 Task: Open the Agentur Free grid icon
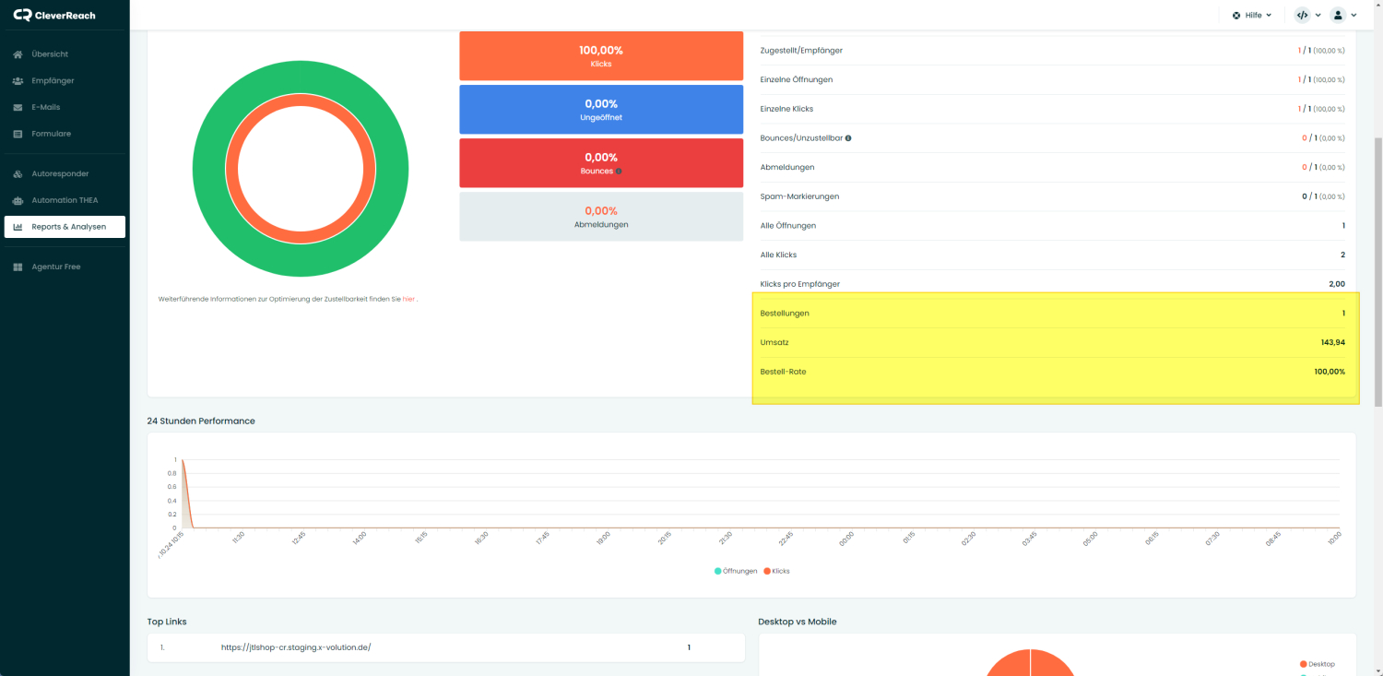pos(17,267)
